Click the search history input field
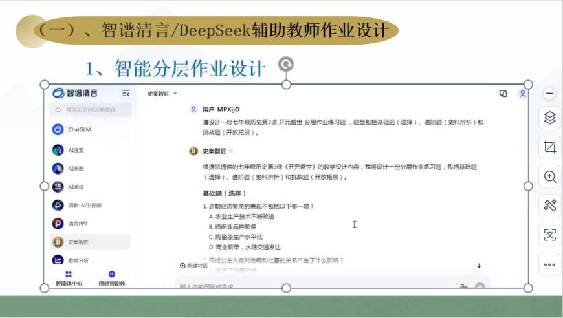Screen dimensions: 563x318 91,110
